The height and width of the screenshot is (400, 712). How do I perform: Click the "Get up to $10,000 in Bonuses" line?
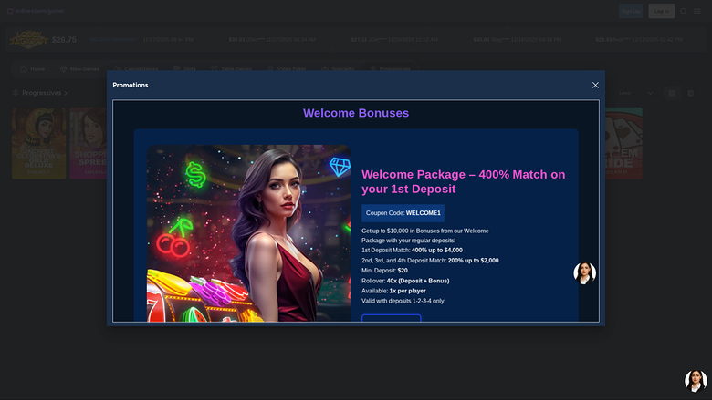425,231
